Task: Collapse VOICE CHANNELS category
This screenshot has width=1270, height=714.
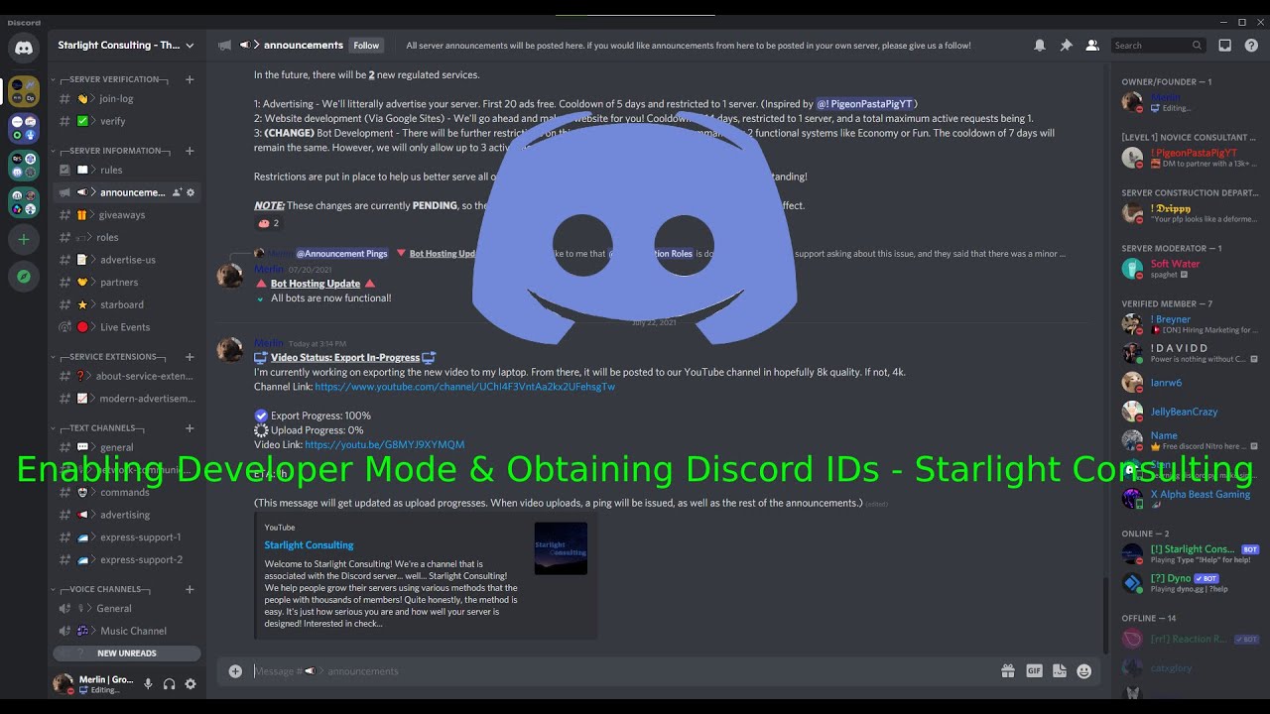Action: [100, 589]
